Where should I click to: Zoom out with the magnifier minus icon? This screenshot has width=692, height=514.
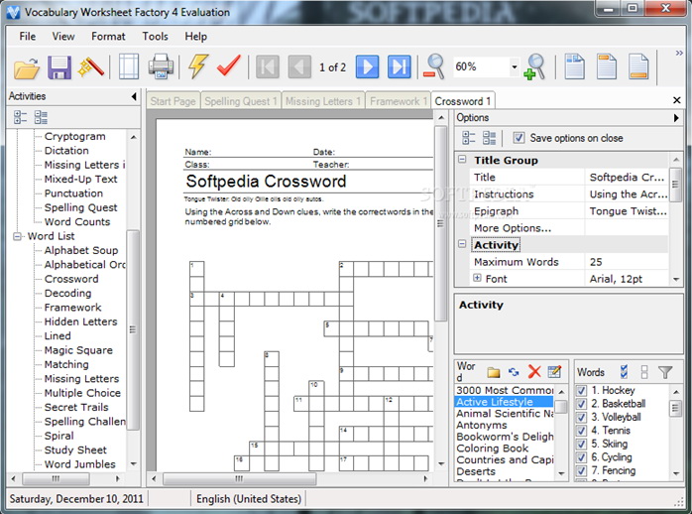click(x=434, y=66)
